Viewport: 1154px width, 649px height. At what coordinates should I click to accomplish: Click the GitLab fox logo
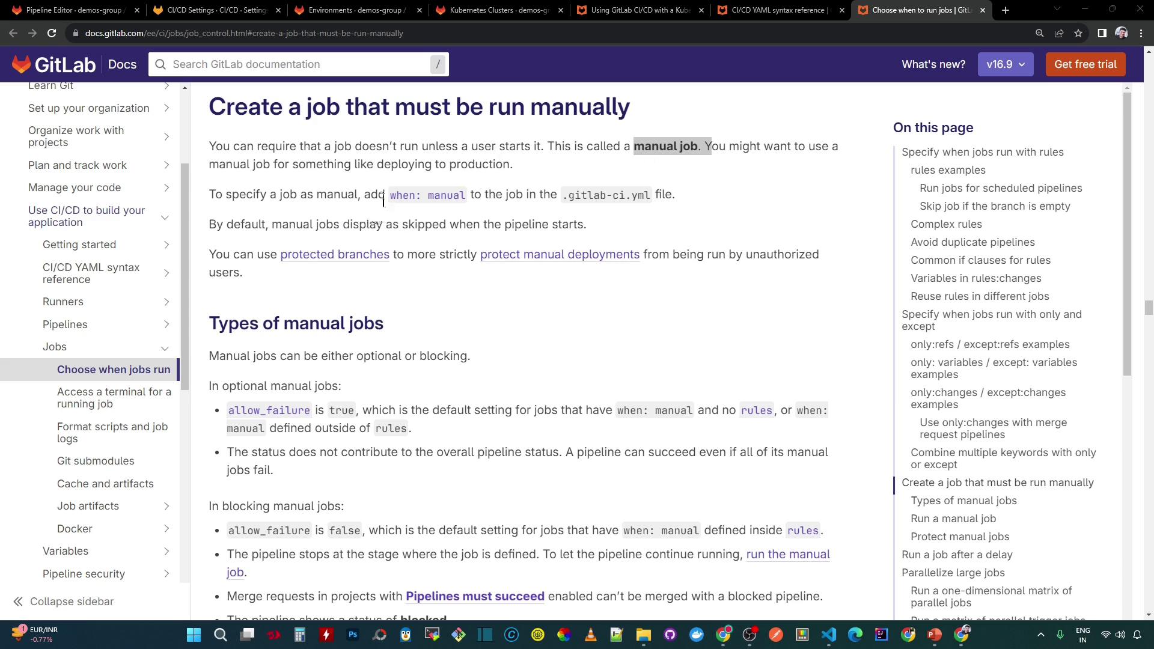(x=22, y=64)
